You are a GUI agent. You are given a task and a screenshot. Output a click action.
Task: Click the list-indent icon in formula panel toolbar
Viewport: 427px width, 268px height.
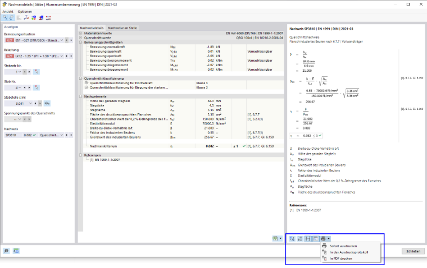[x=300, y=239]
